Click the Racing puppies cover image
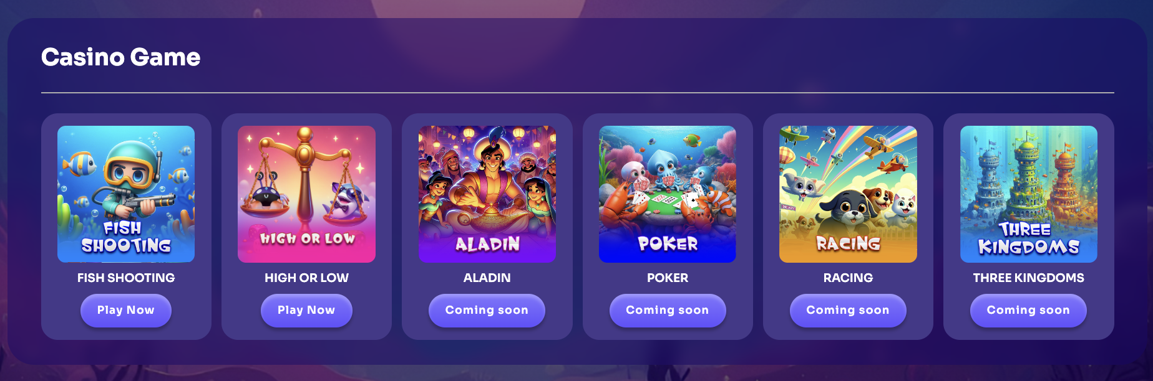 point(848,194)
